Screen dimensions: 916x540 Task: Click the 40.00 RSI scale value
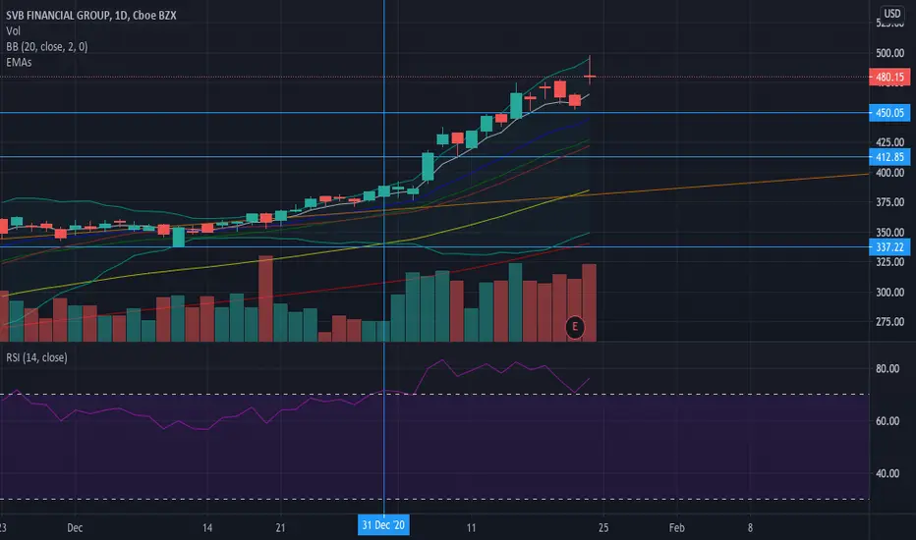887,473
